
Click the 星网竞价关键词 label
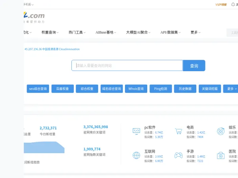(94, 133)
